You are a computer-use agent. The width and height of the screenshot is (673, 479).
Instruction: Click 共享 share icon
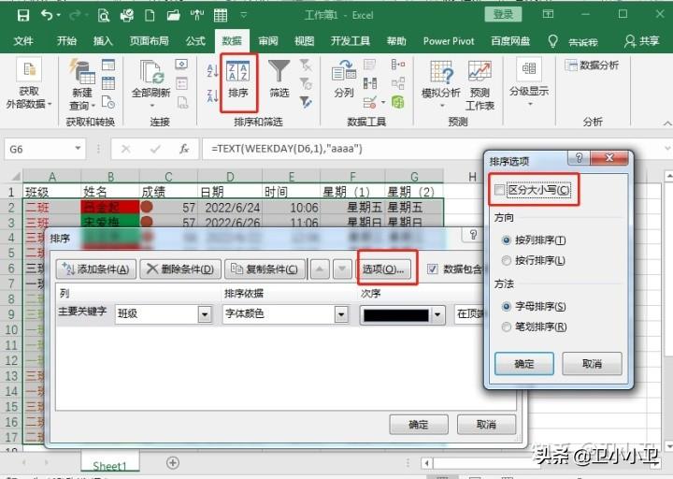pos(641,41)
